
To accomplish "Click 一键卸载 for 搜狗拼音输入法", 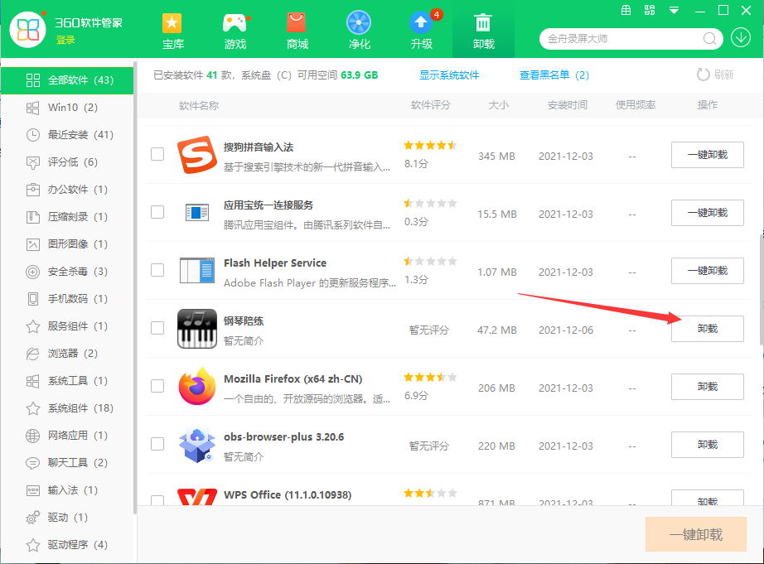I will click(x=708, y=155).
